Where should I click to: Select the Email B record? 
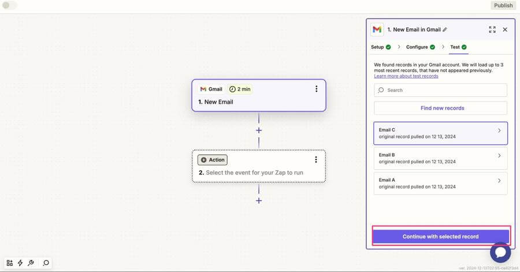pos(440,158)
